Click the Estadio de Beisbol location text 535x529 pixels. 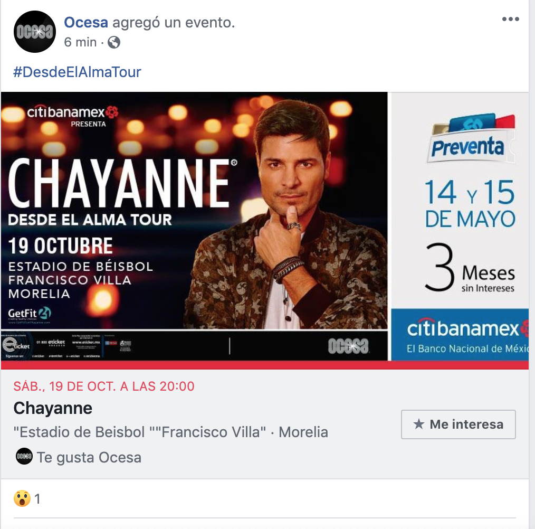(170, 432)
